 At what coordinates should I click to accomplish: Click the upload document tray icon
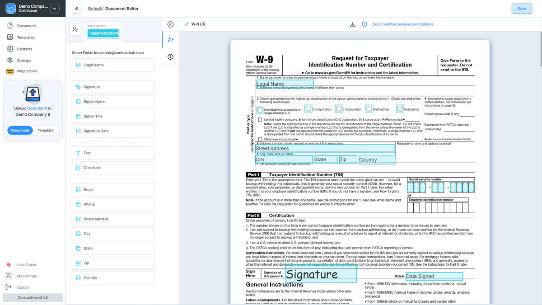(x=33, y=94)
